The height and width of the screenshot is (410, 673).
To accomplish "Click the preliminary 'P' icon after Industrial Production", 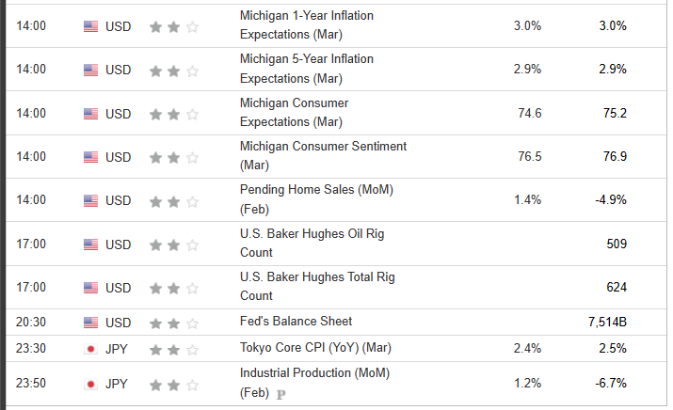I will 280,393.
